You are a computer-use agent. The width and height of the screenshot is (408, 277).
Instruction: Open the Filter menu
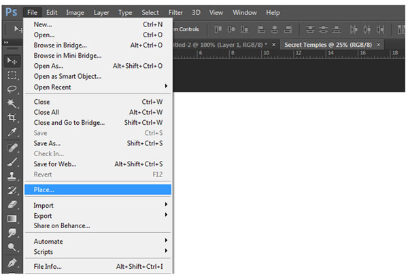point(175,12)
